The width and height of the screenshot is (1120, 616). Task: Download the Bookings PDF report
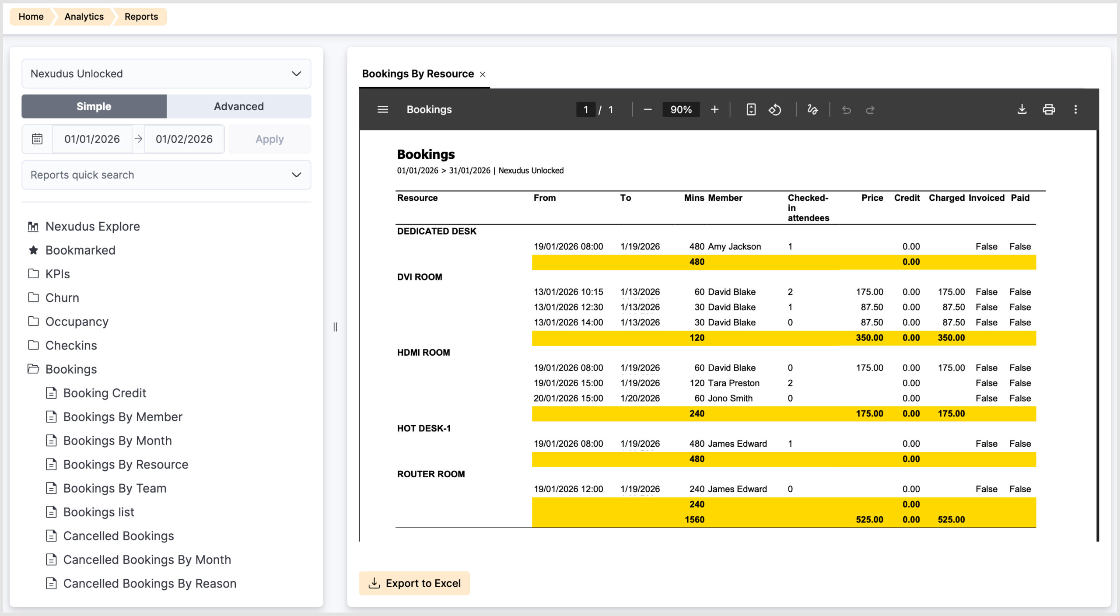click(x=1022, y=109)
